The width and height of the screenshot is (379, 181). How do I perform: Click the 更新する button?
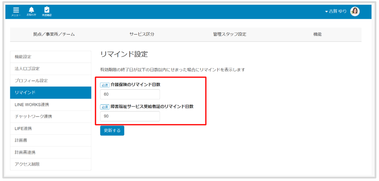(x=112, y=131)
